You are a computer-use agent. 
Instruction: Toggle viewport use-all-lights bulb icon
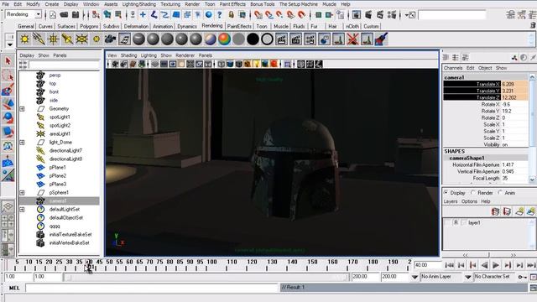coord(256,64)
